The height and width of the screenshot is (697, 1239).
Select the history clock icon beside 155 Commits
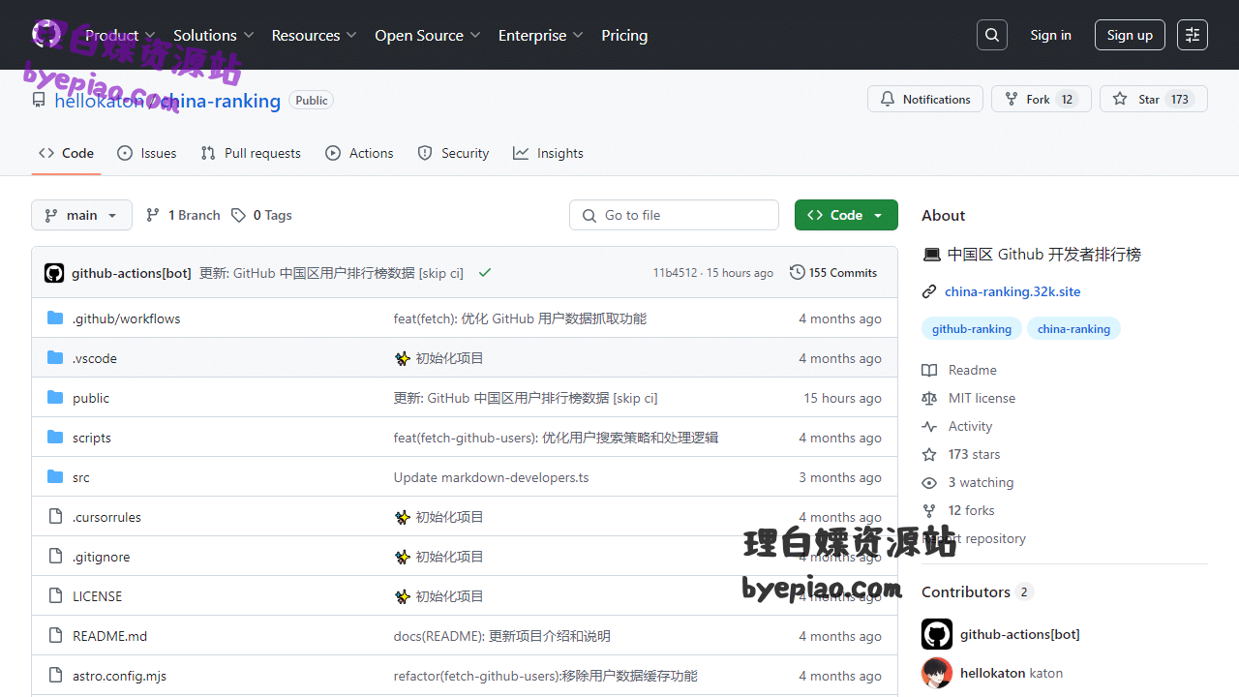click(x=798, y=273)
